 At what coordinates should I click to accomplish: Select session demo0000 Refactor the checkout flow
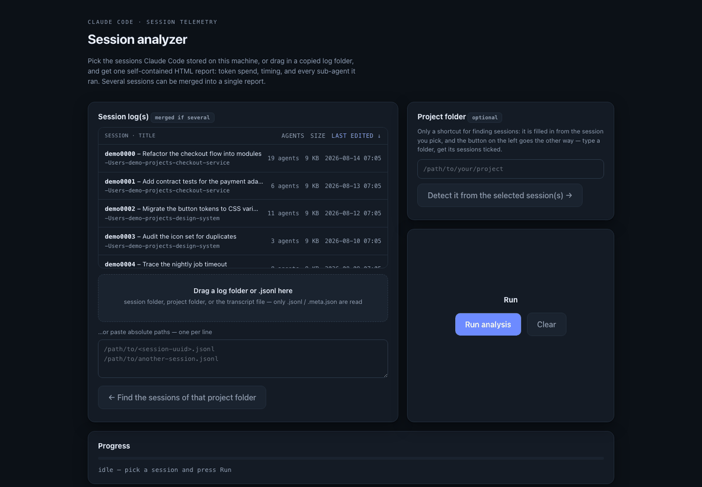coord(243,158)
